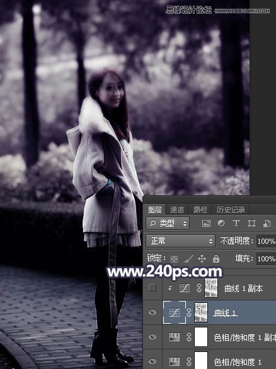Toggle mask link on 曲线 1
Viewport: 276px width, 369px height.
point(189,312)
